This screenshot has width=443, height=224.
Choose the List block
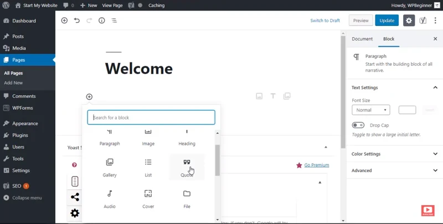148,167
